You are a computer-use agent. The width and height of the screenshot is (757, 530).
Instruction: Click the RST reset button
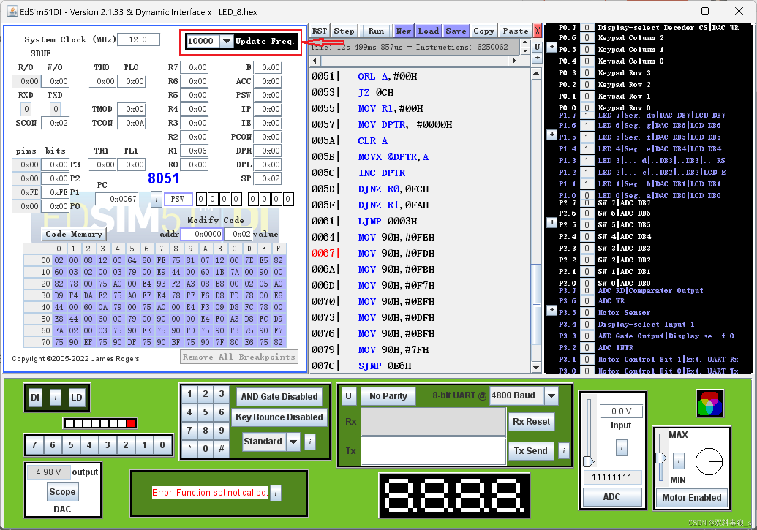point(320,31)
